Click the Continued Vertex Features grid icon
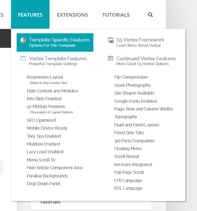This screenshot has height=211, width=197. tap(111, 58)
